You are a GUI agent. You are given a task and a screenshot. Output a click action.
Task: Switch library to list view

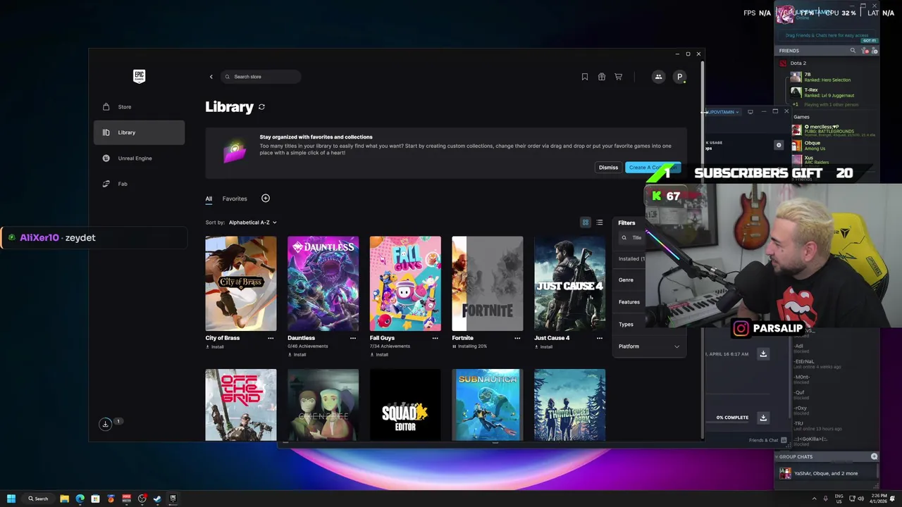point(600,223)
